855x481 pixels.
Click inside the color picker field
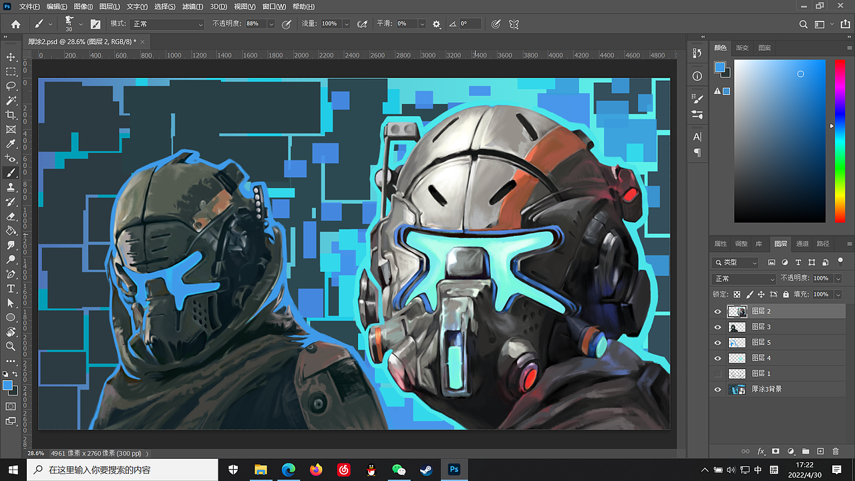(780, 141)
